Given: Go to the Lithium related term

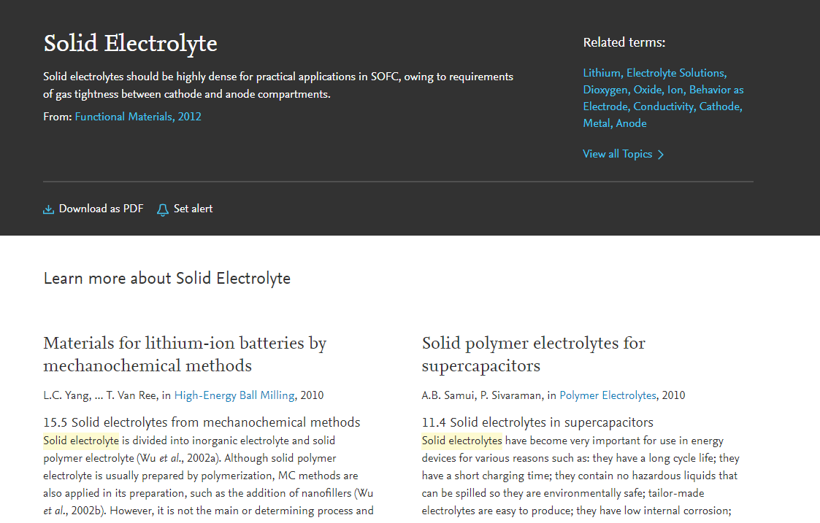Looking at the screenshot, I should click(x=601, y=73).
